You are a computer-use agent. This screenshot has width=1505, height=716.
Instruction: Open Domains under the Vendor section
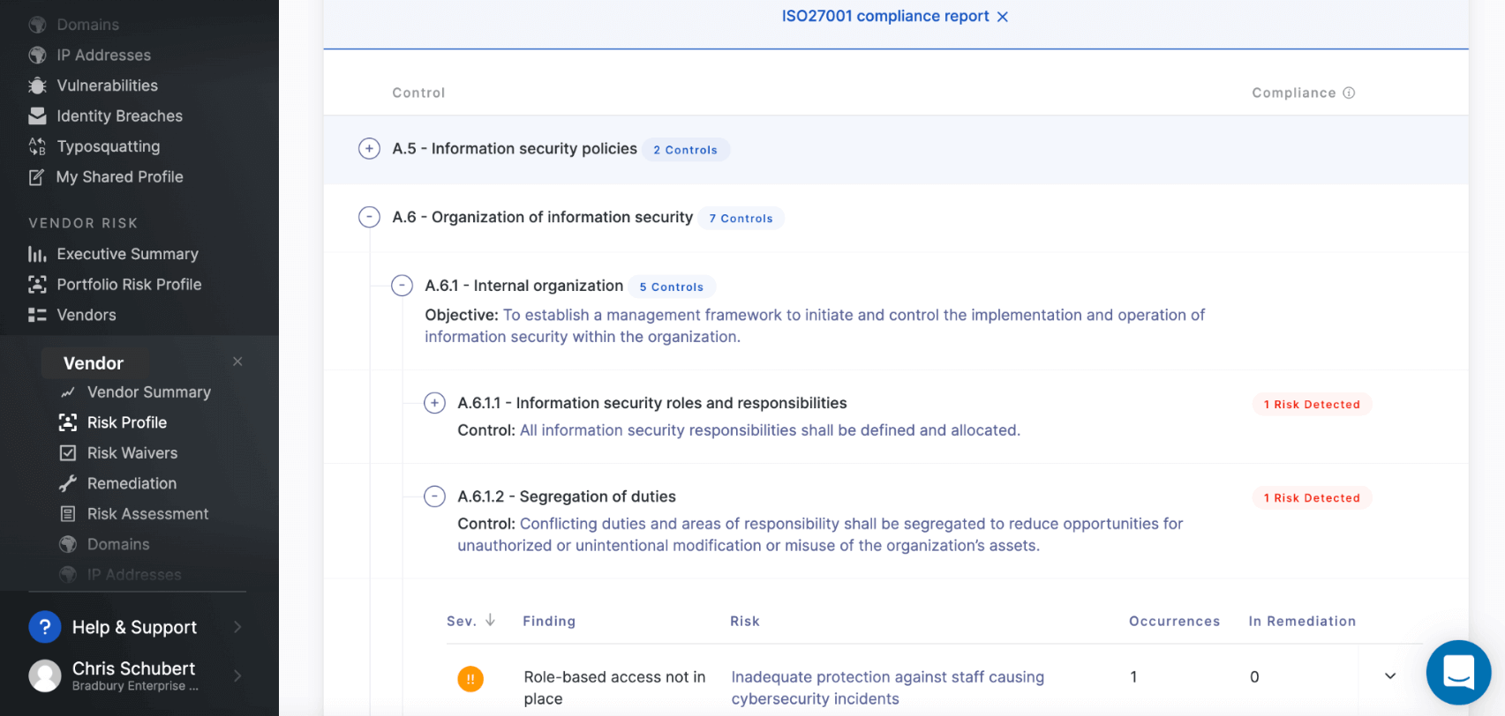point(118,544)
